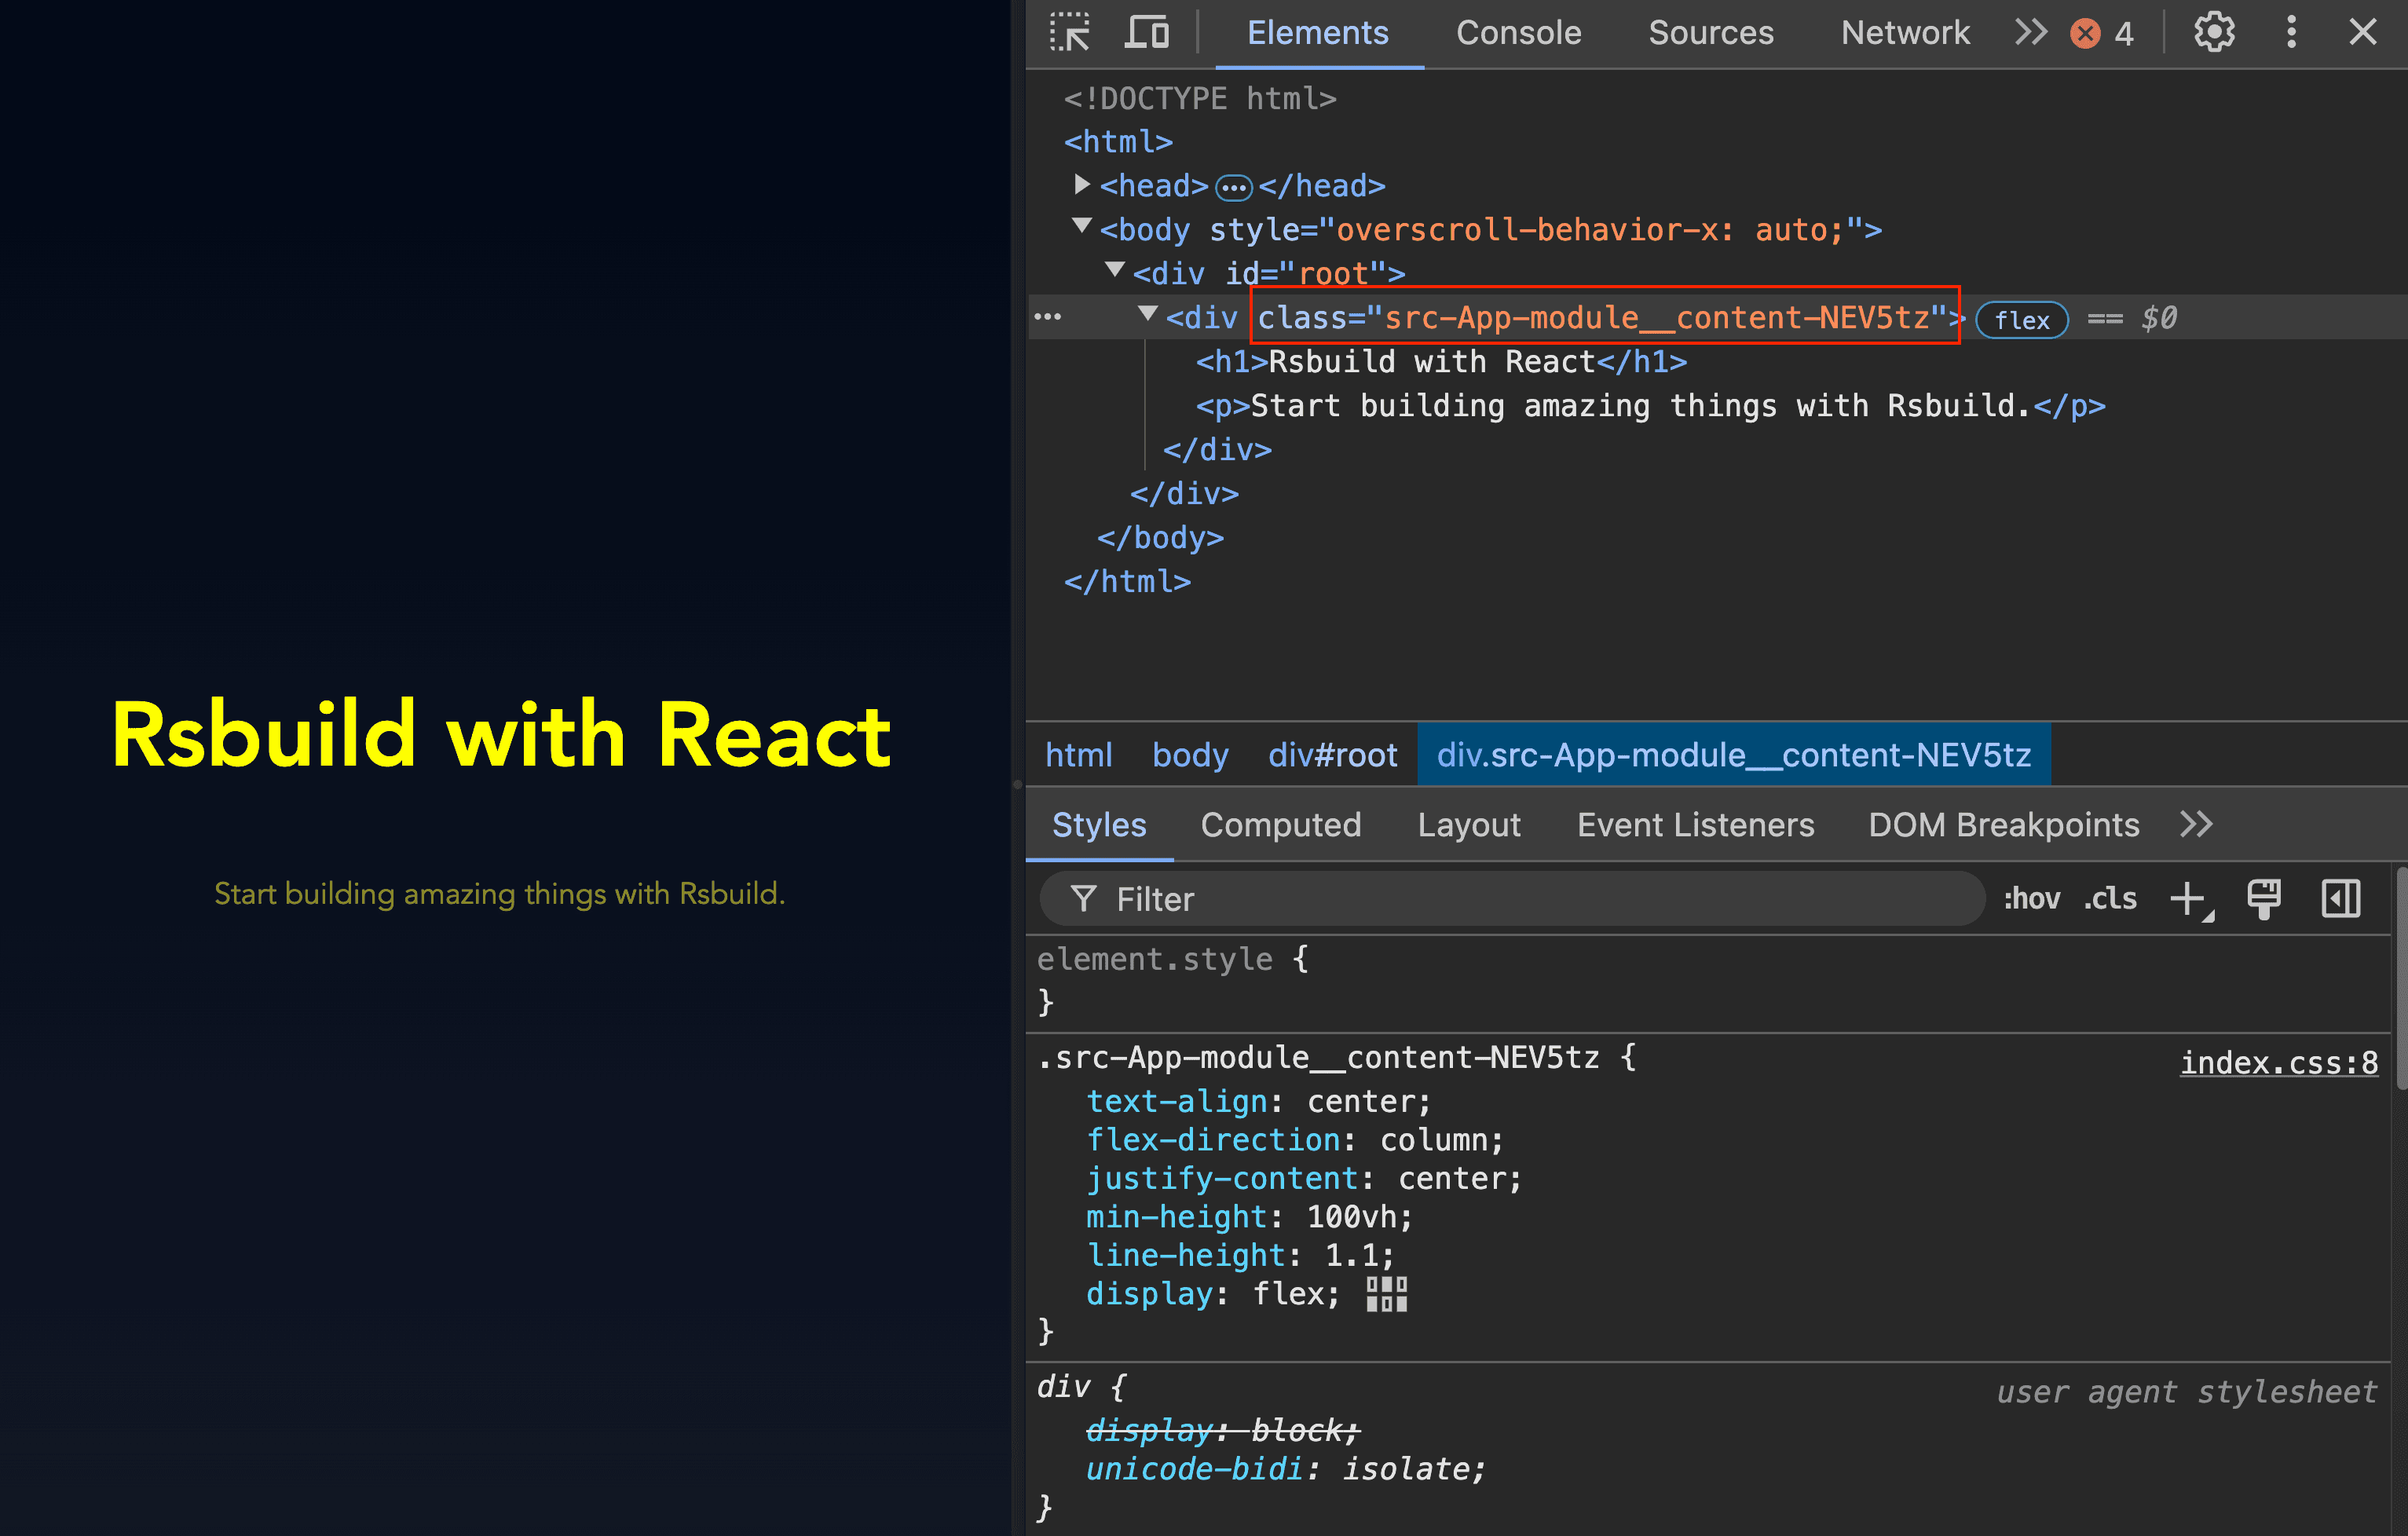Switch to the Console tab
The image size is (2408, 1536).
click(1518, 33)
